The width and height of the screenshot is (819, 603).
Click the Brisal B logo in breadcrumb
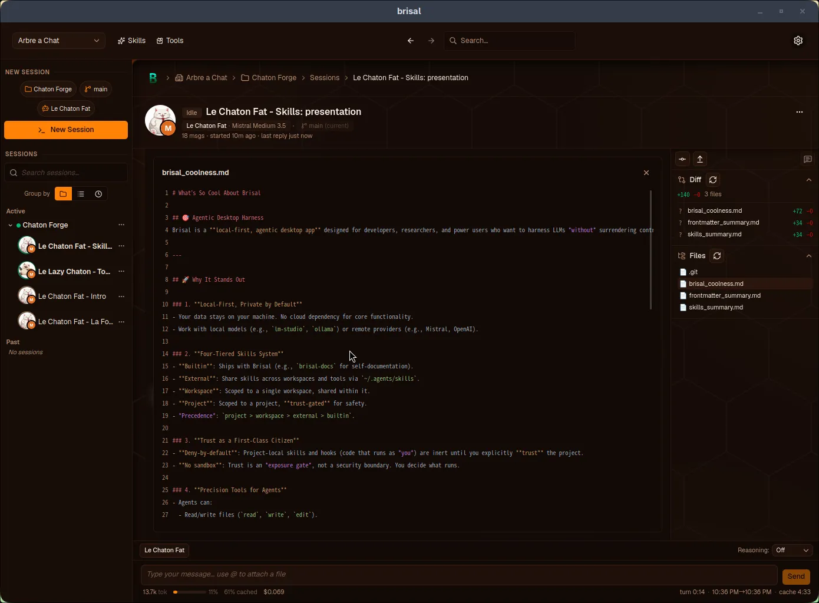pos(153,78)
